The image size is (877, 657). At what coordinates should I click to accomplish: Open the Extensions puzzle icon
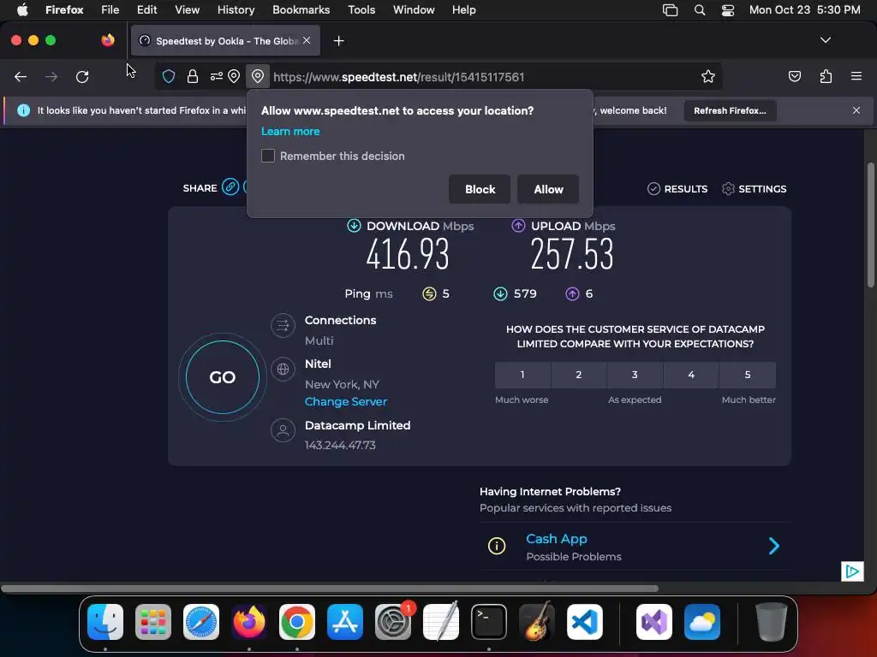pyautogui.click(x=826, y=76)
